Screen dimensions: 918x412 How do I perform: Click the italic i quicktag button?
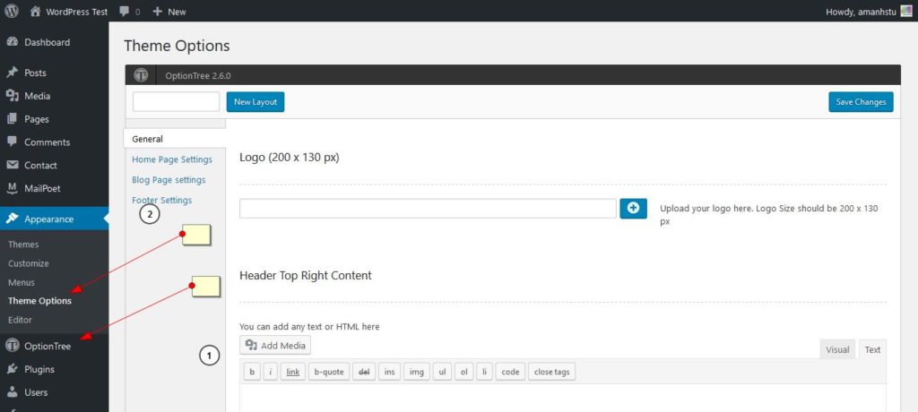[271, 372]
